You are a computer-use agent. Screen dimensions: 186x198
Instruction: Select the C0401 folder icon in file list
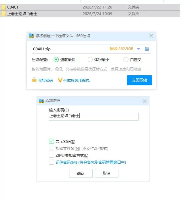pos(3,7)
